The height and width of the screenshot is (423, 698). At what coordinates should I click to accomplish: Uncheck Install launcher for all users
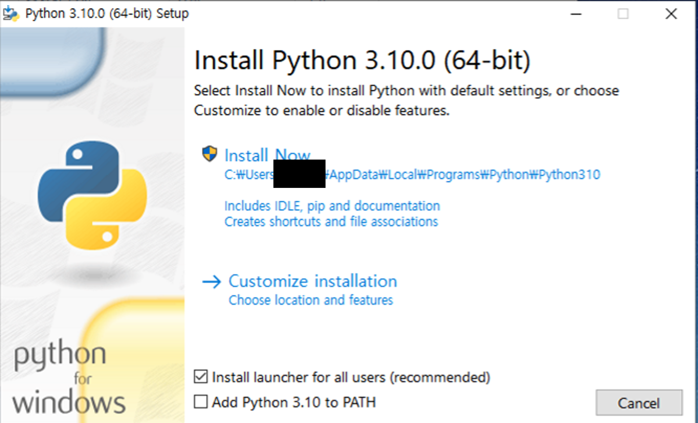click(x=201, y=377)
